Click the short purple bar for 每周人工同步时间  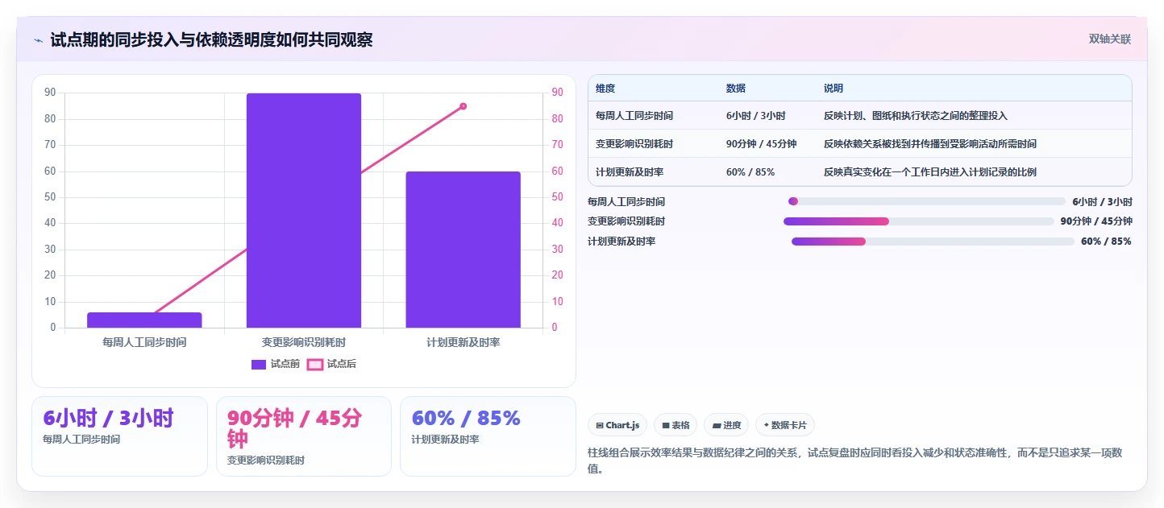[x=144, y=320]
